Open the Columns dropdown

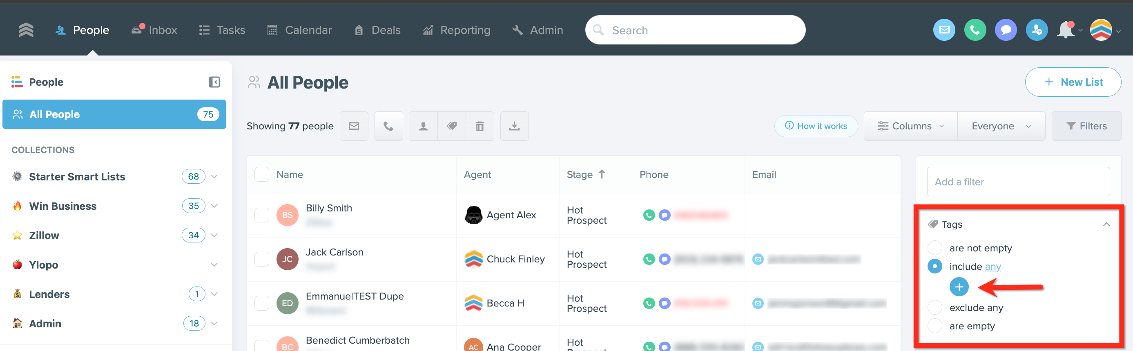click(910, 126)
